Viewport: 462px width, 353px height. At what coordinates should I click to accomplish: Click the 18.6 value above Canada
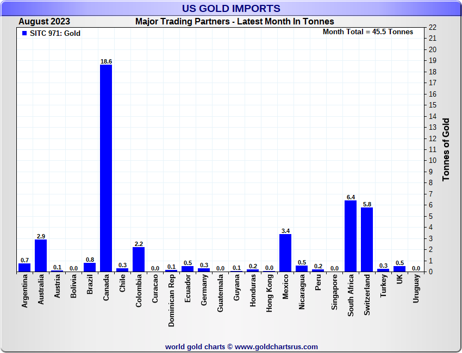[106, 61]
